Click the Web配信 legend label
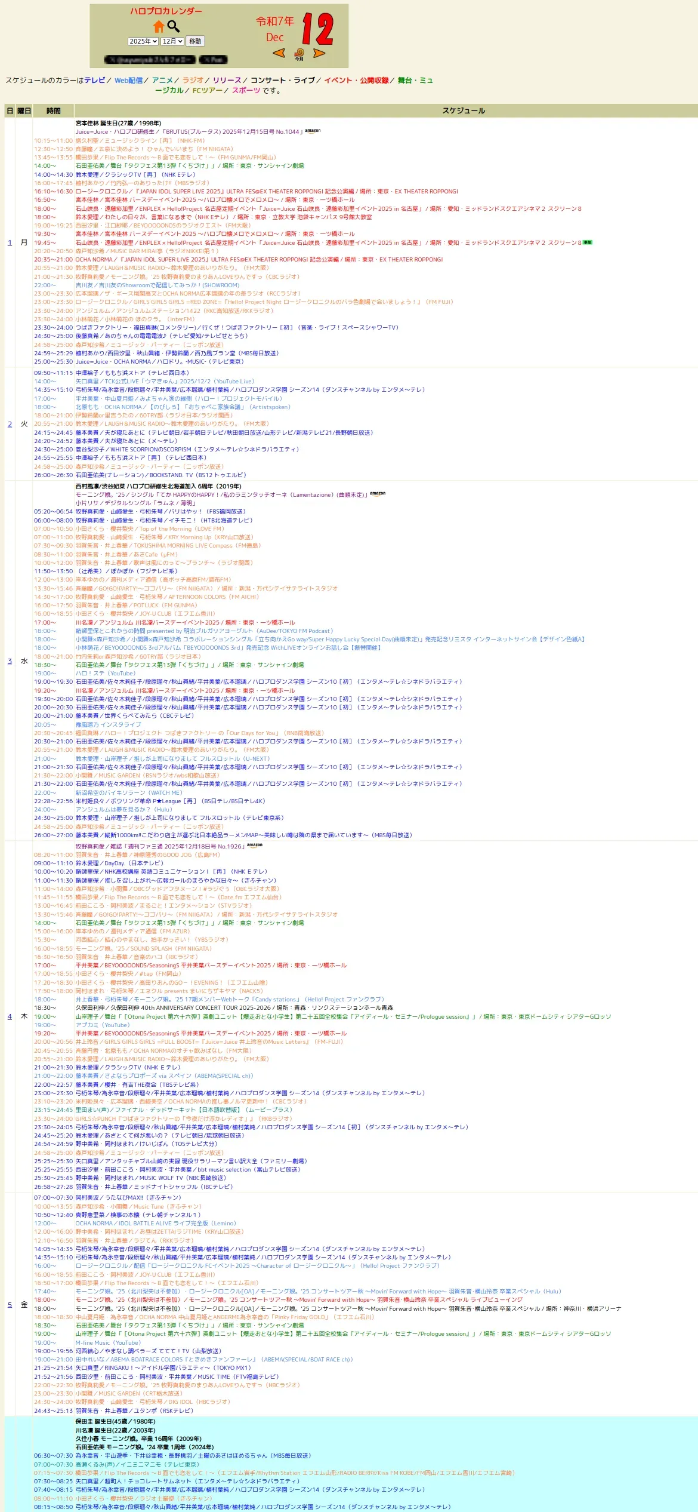The height and width of the screenshot is (1512, 698). (128, 80)
